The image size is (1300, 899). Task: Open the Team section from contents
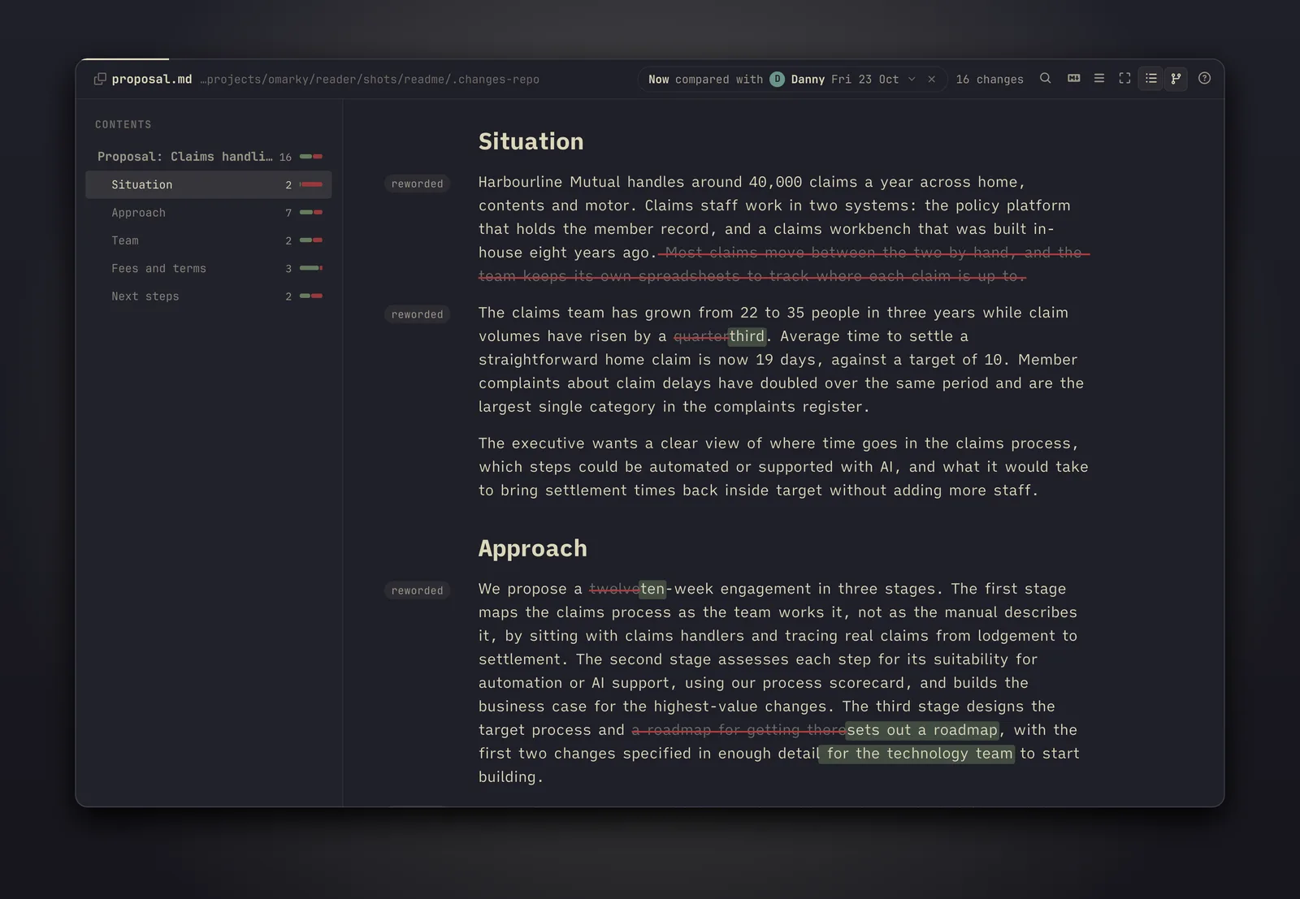(209, 240)
